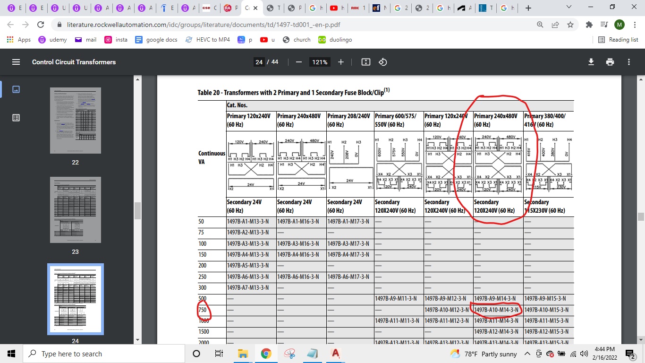645x363 pixels.
Task: Open Cortana circle on taskbar
Action: coord(196,354)
